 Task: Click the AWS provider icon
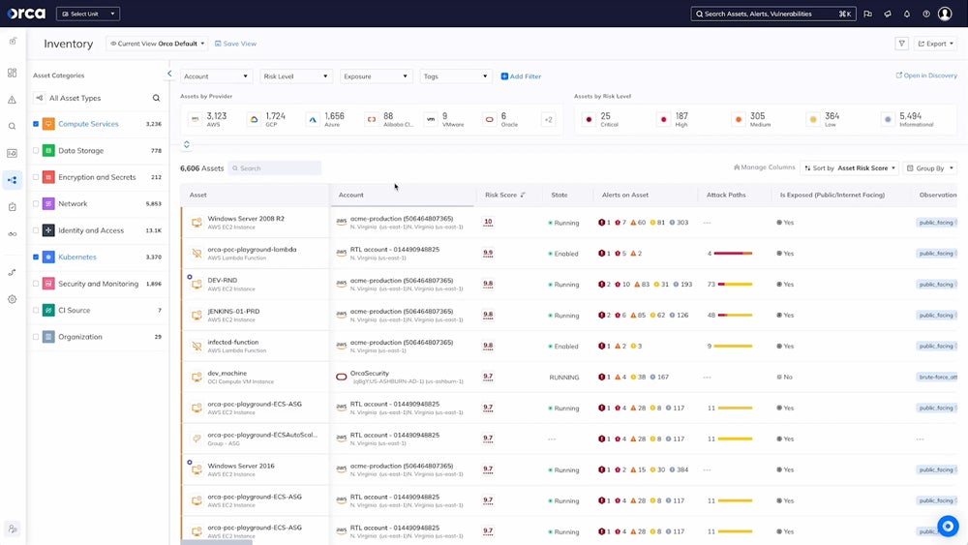pyautogui.click(x=195, y=119)
